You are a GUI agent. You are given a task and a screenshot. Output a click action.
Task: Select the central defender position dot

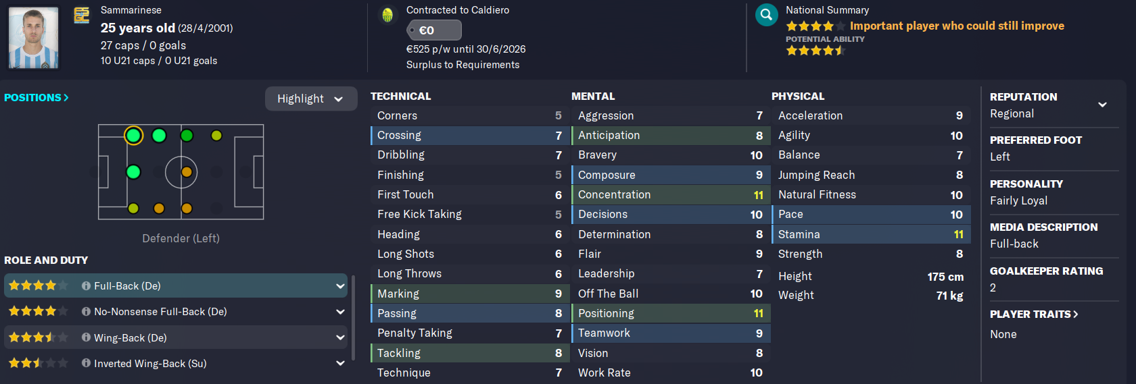(x=133, y=172)
